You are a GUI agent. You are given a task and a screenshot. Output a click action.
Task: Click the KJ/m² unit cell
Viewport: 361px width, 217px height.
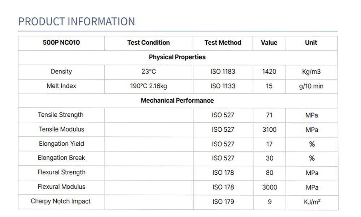click(312, 202)
